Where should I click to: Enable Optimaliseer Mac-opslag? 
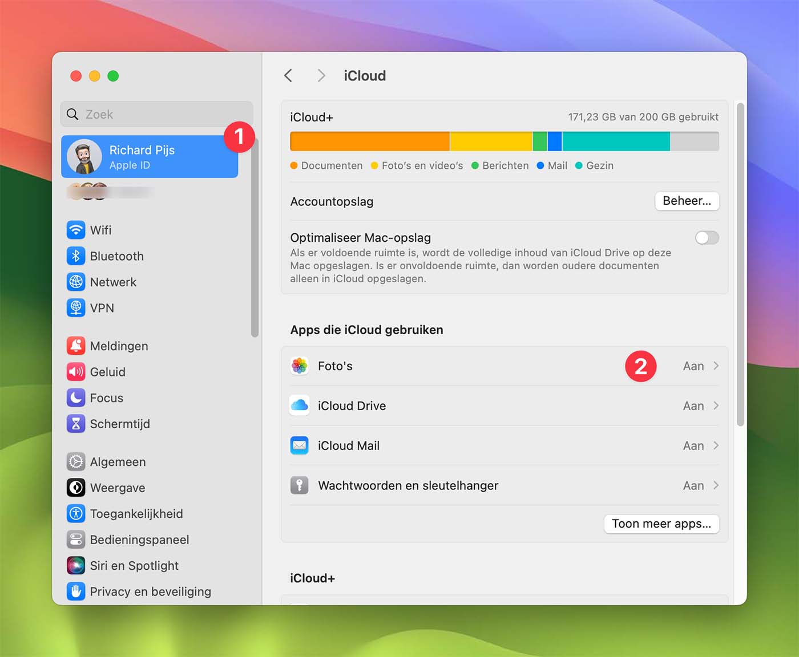click(707, 238)
